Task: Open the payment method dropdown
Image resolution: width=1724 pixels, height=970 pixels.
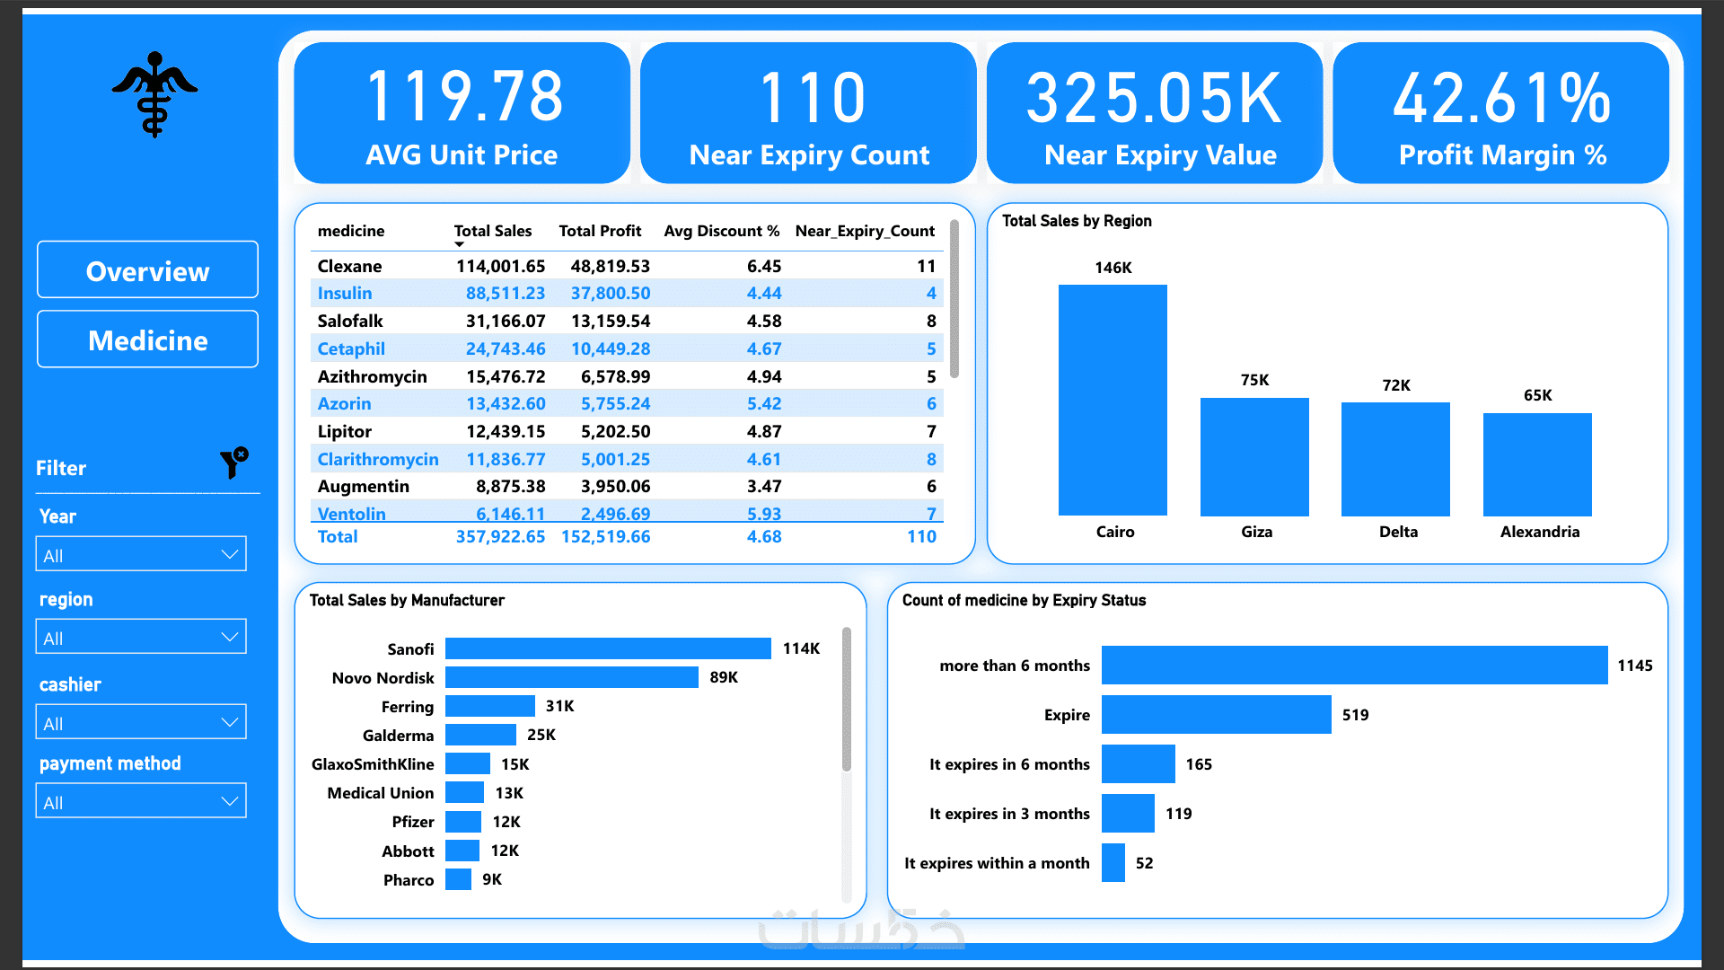Action: (x=141, y=801)
